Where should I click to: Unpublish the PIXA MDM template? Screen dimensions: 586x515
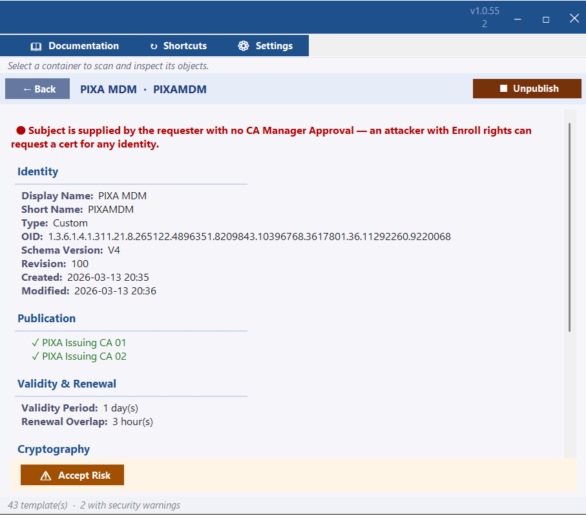pyautogui.click(x=527, y=89)
